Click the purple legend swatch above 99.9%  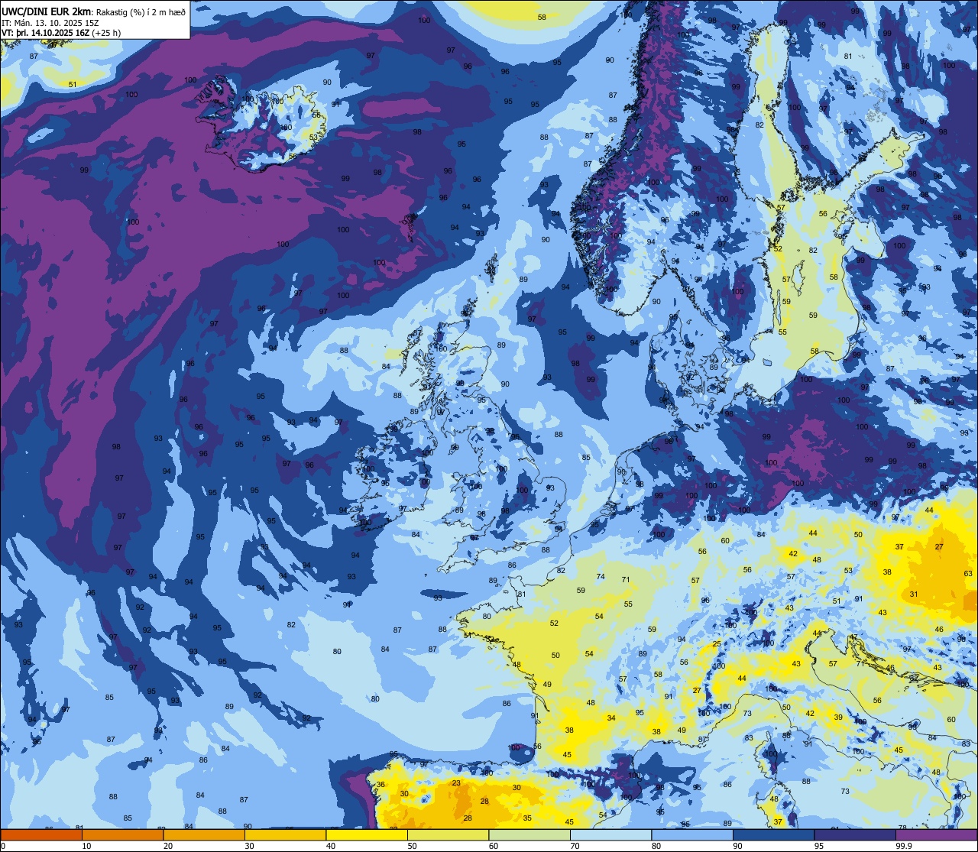[x=936, y=835]
